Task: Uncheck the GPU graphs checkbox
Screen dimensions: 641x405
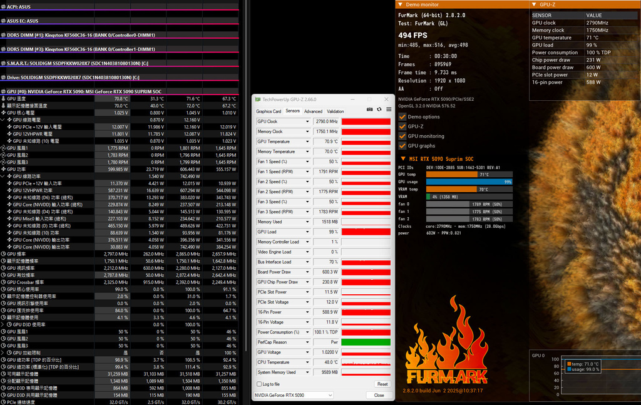Action: 403,146
